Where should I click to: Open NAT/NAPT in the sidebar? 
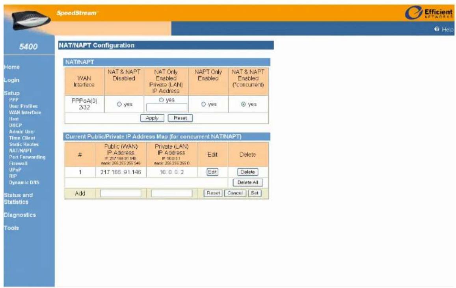pyautogui.click(x=20, y=151)
